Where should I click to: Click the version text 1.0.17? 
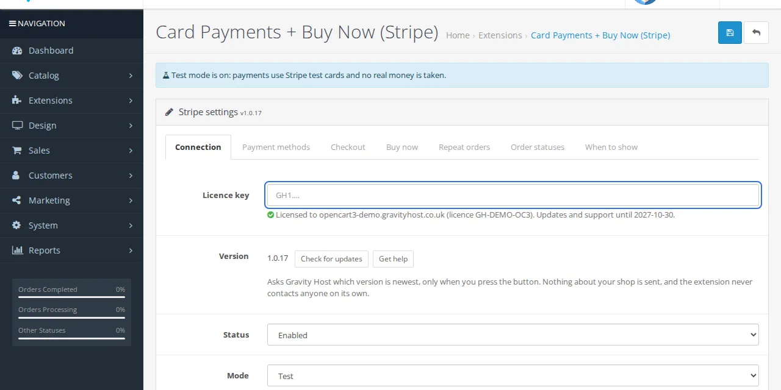coord(278,258)
